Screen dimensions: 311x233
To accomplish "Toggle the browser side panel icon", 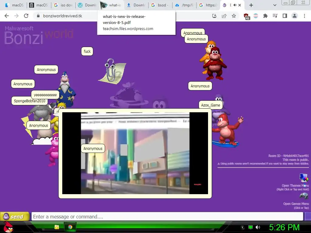I will pyautogui.click(x=285, y=16).
